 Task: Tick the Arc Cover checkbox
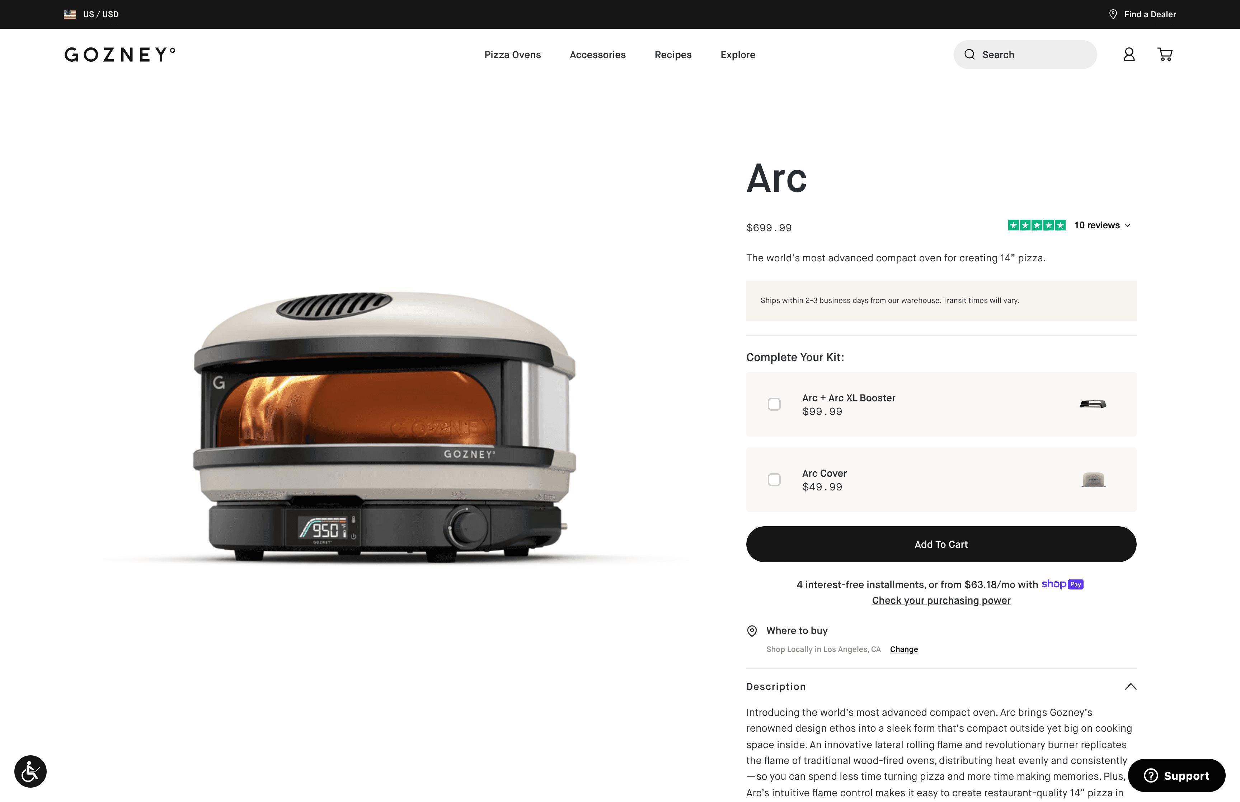(x=774, y=480)
